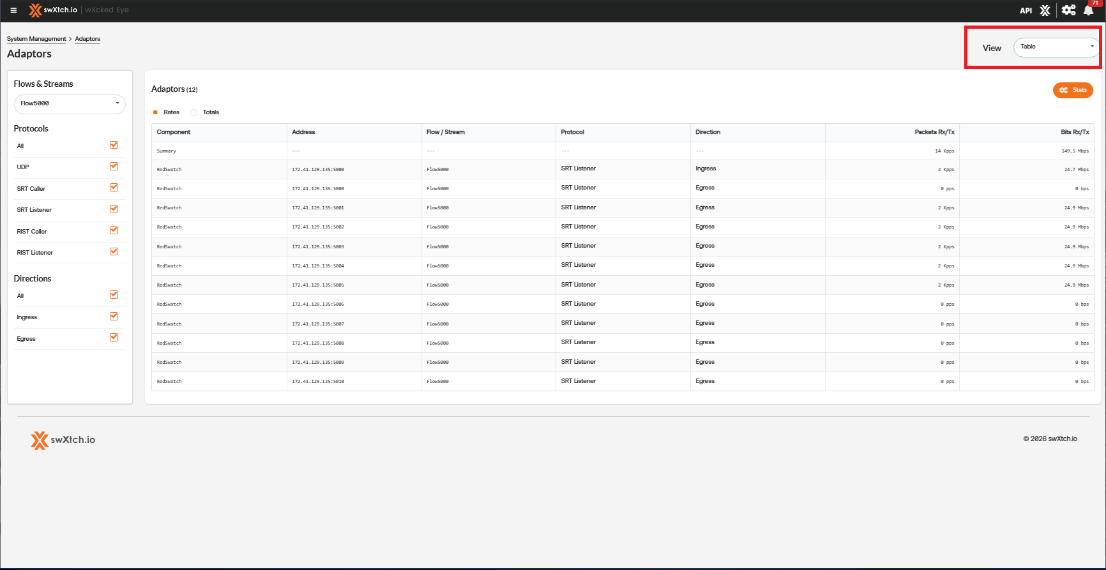Screen dimensions: 1106x570
Task: Open the API link in top bar
Action: pyautogui.click(x=1026, y=11)
